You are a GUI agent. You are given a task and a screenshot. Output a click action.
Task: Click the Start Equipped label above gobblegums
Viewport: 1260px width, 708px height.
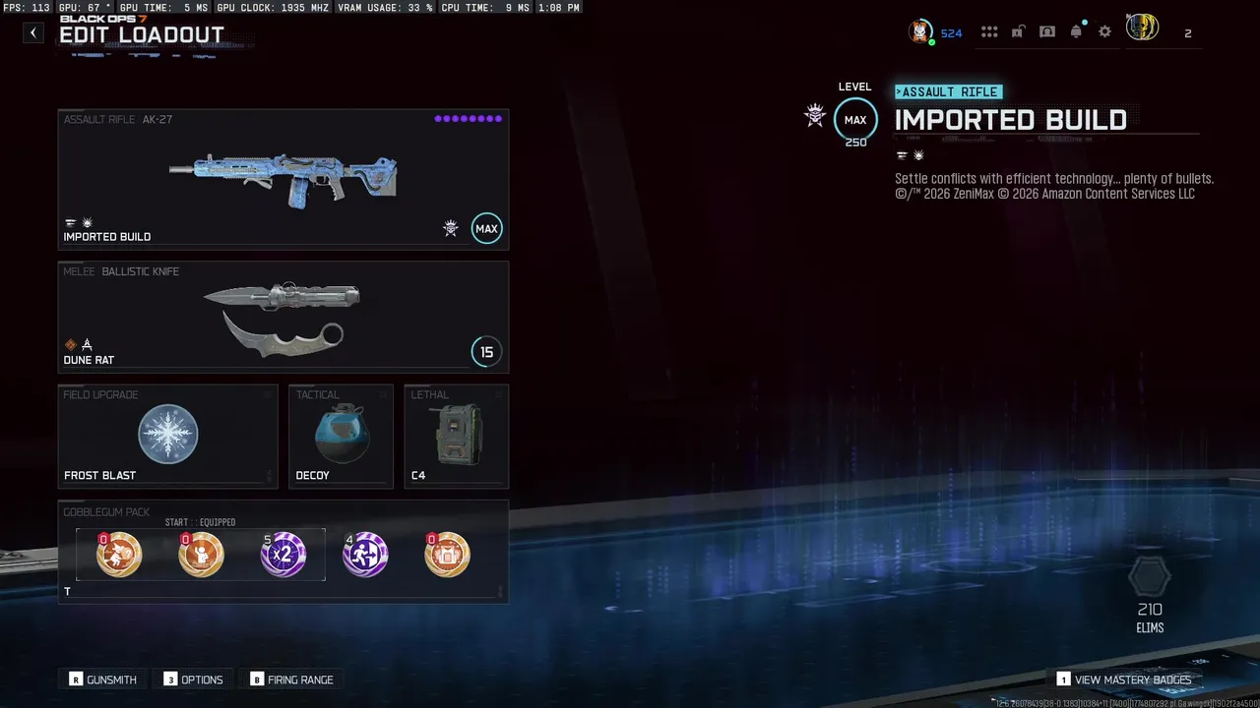201,522
